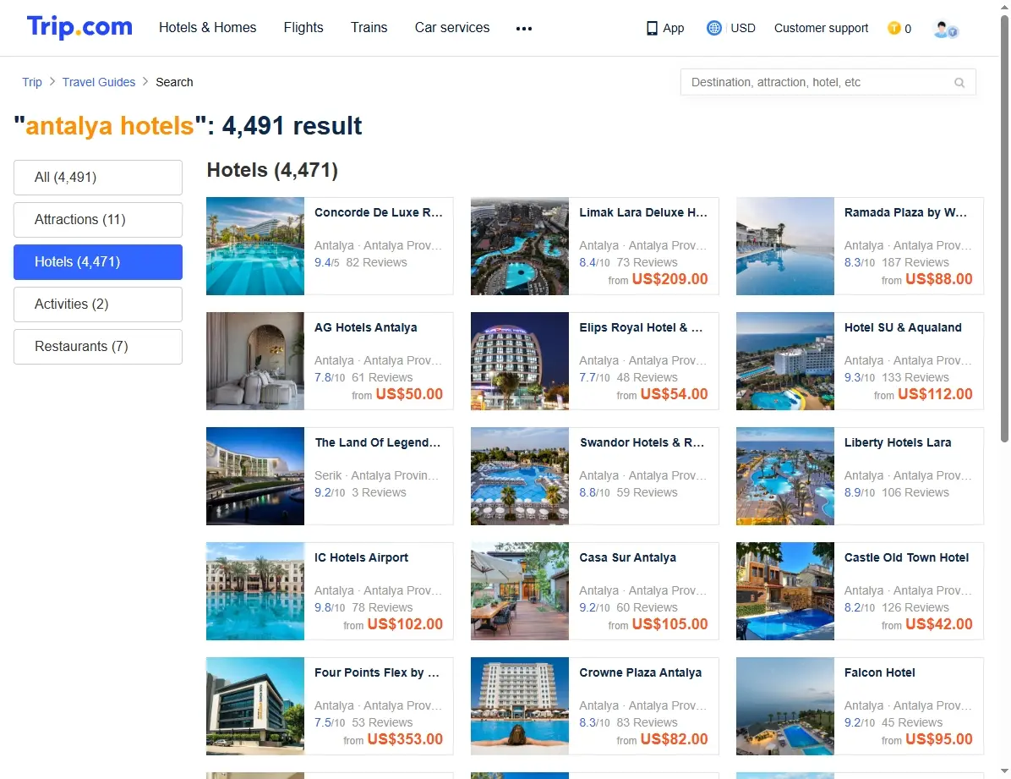Open Limak Lara Deluxe hotel photo
The height and width of the screenshot is (779, 1011).
pyautogui.click(x=520, y=246)
